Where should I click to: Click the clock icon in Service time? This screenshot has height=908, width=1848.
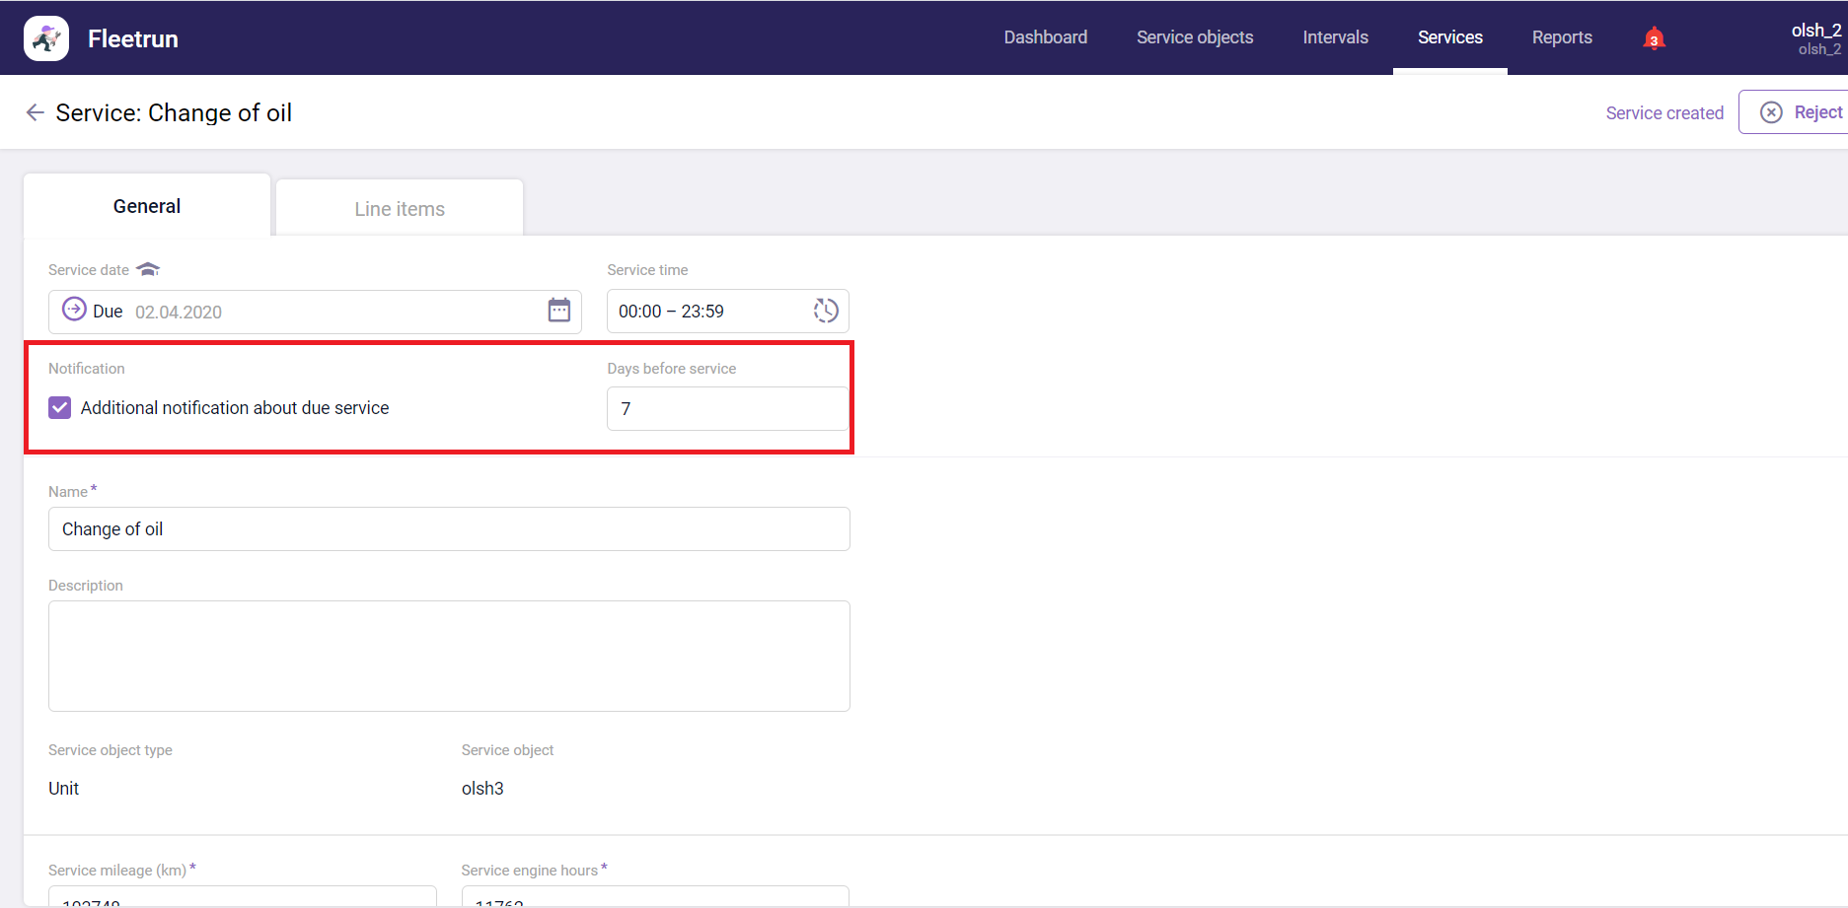point(825,311)
